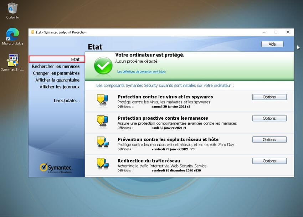Close the Symantec Endpoint Protection window
Image resolution: width=303 pixels, height=217 pixels.
[288, 32]
